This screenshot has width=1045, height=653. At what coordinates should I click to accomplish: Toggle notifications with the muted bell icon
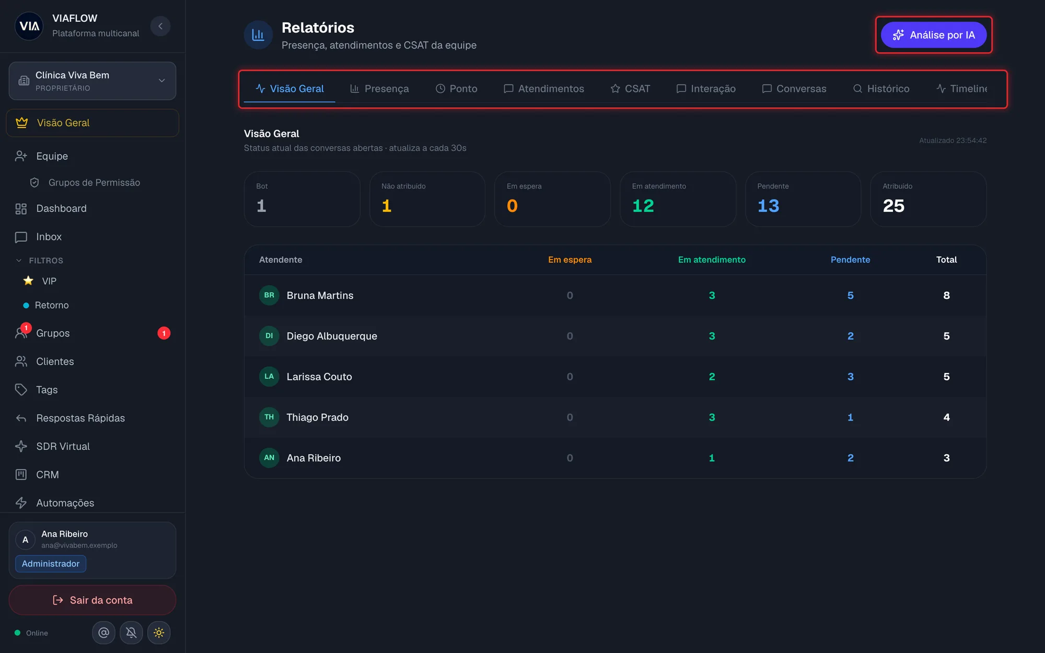pos(131,633)
